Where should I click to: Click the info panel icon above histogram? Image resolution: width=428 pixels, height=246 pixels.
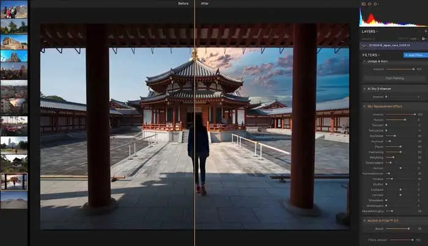(375, 4)
